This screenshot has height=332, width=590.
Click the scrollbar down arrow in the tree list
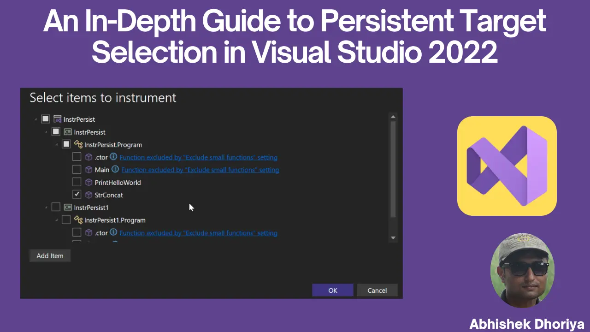(393, 238)
